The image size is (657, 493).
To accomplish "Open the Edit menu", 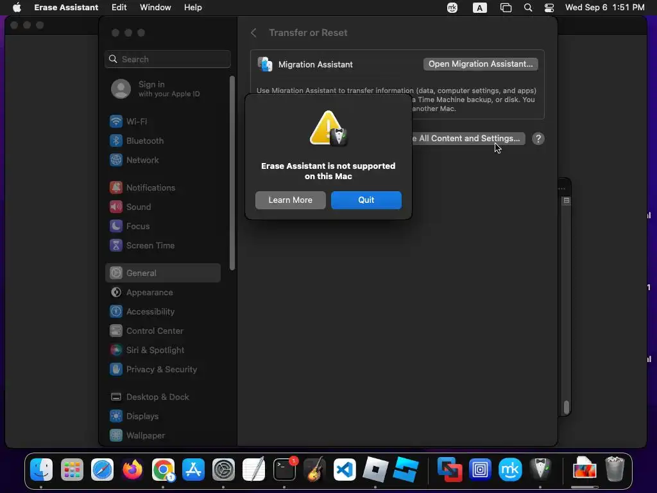I will pyautogui.click(x=119, y=8).
